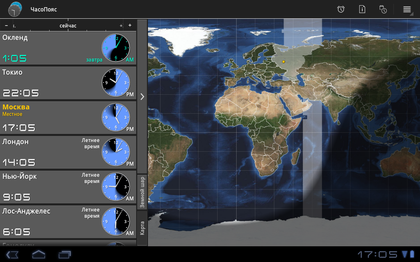Image resolution: width=420 pixels, height=262 pixels.
Task: Open the alarm clock icon in top bar
Action: coord(341,9)
